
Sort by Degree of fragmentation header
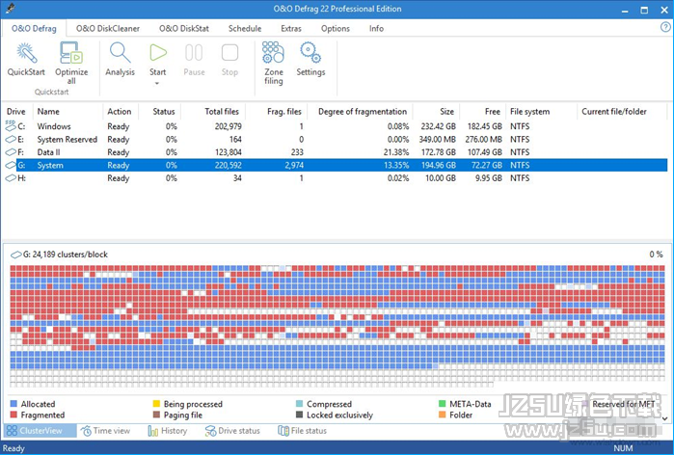coord(363,111)
